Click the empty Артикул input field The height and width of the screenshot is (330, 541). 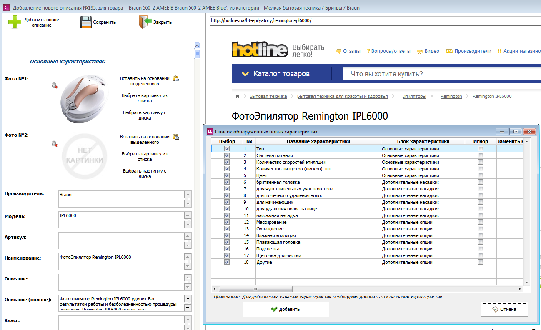click(x=121, y=240)
